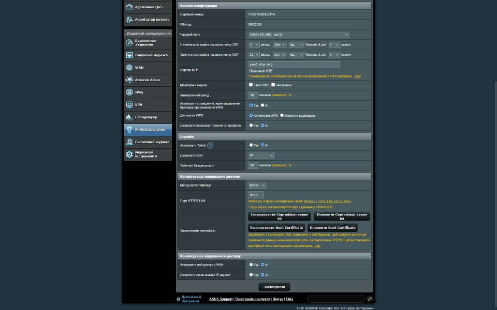This screenshot has height=310, width=497.
Task: Select the WAN globe icon
Action: 129,68
